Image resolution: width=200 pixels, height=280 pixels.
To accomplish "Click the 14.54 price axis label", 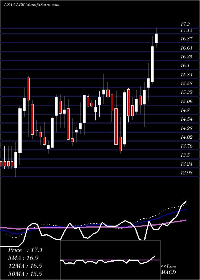I will (186, 119).
